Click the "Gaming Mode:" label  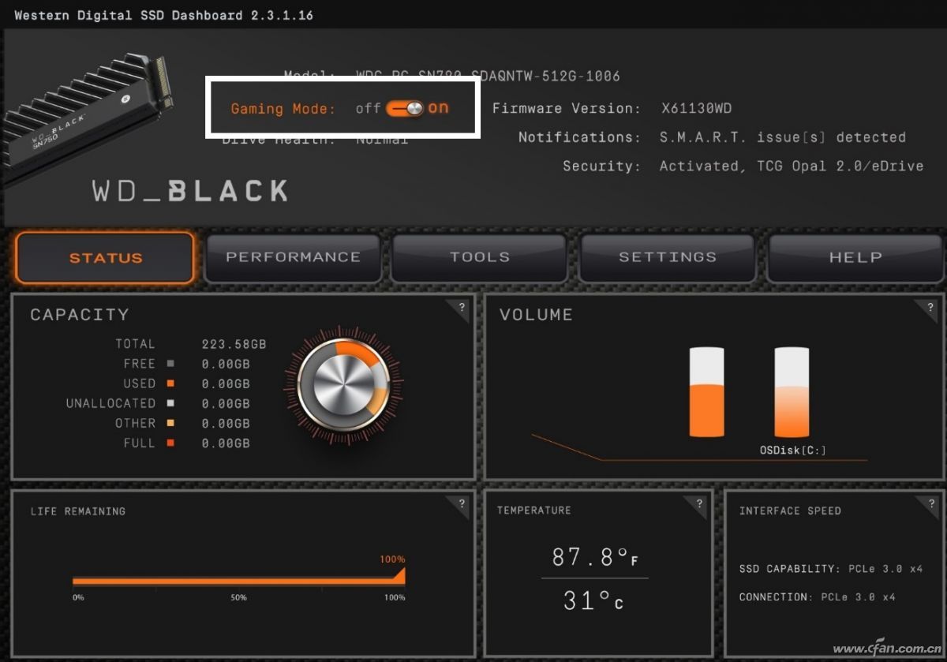point(283,109)
